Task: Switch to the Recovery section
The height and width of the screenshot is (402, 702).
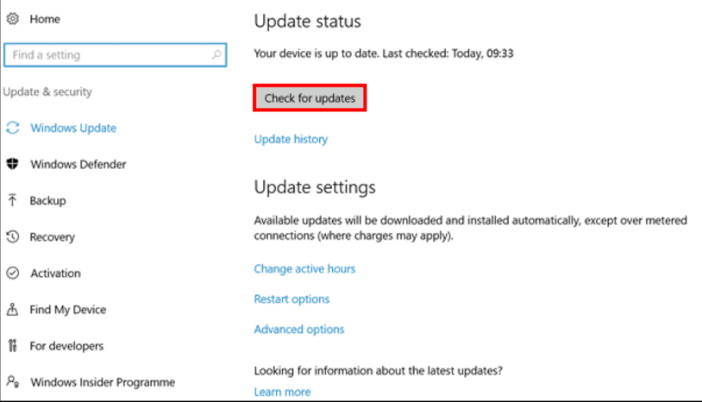Action: (x=53, y=237)
